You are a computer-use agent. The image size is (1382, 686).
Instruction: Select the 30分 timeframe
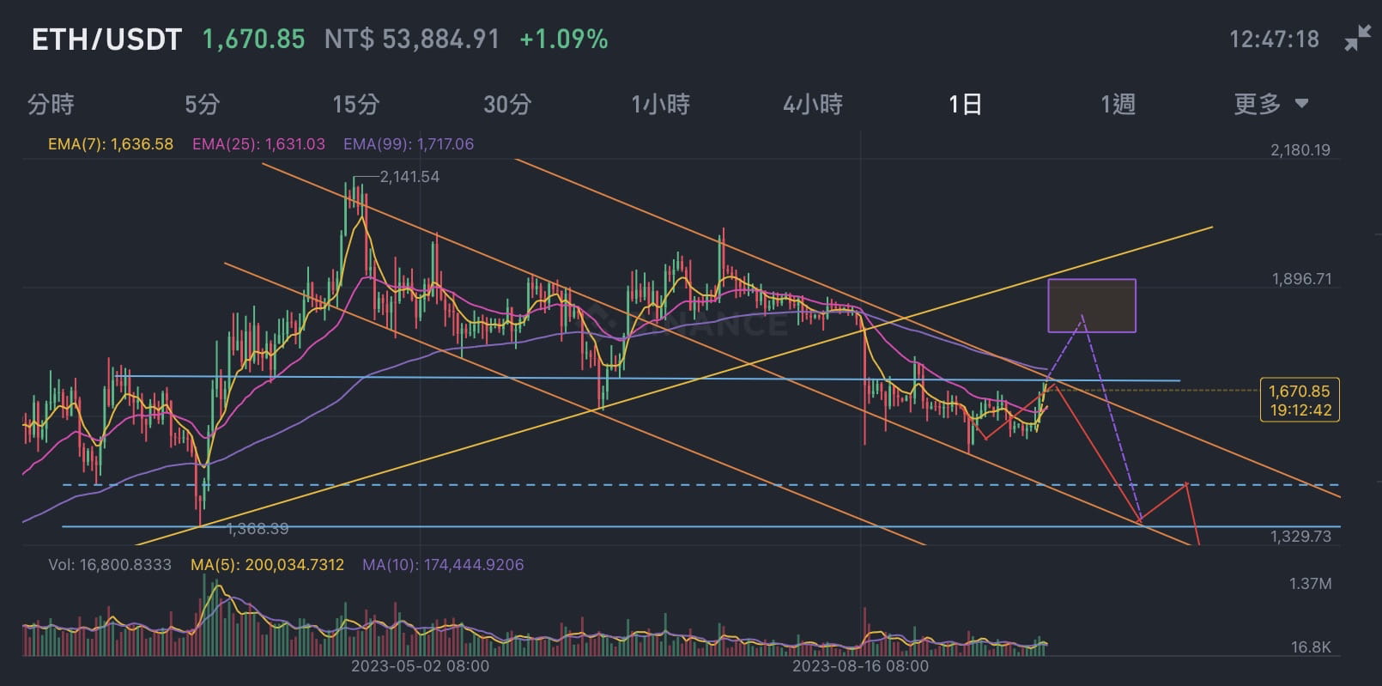coord(507,105)
